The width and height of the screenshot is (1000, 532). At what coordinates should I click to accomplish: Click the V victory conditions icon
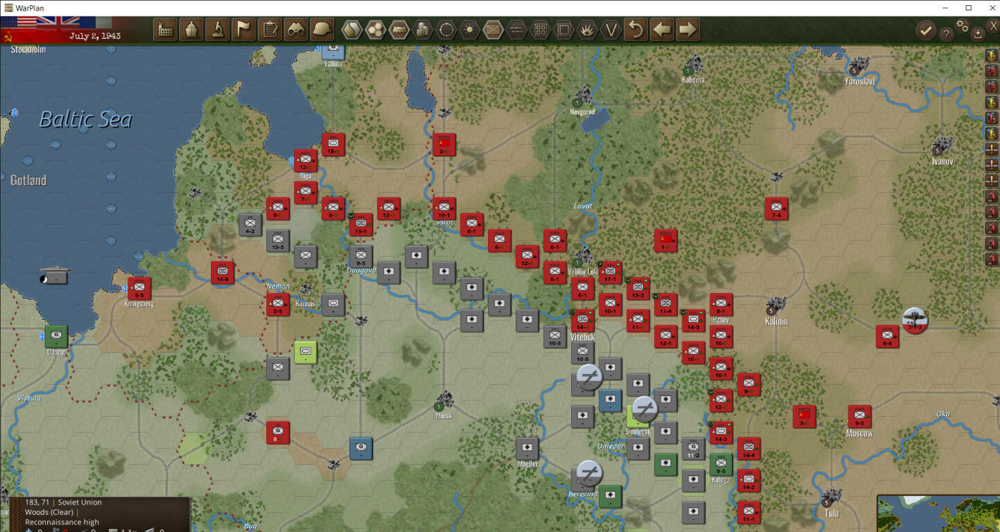pyautogui.click(x=613, y=30)
